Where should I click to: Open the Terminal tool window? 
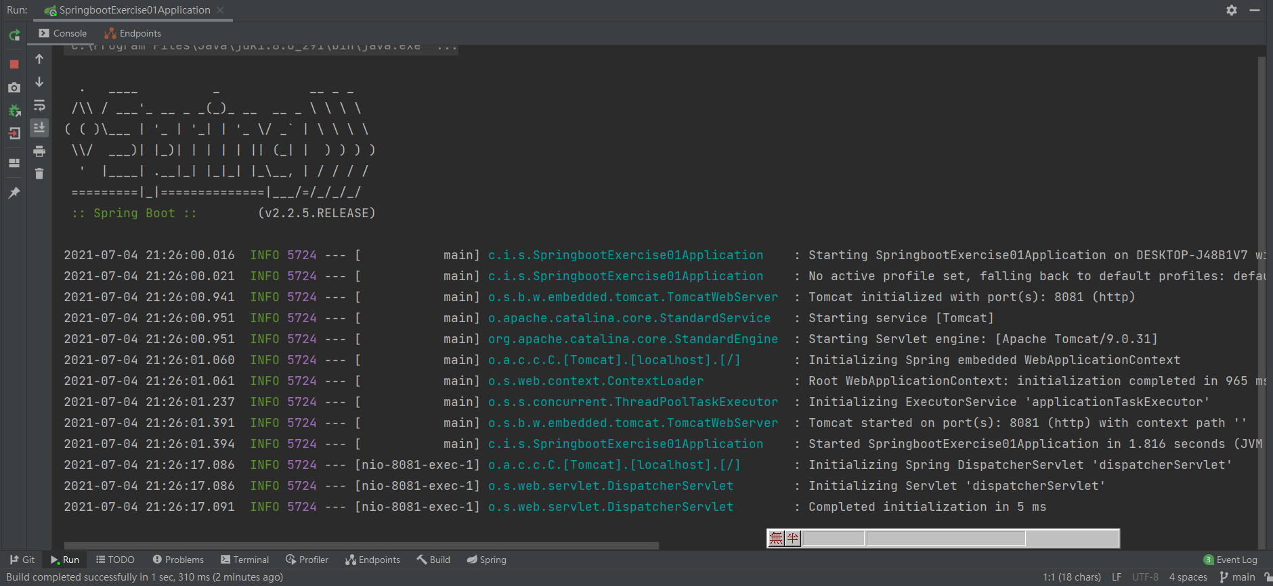244,560
